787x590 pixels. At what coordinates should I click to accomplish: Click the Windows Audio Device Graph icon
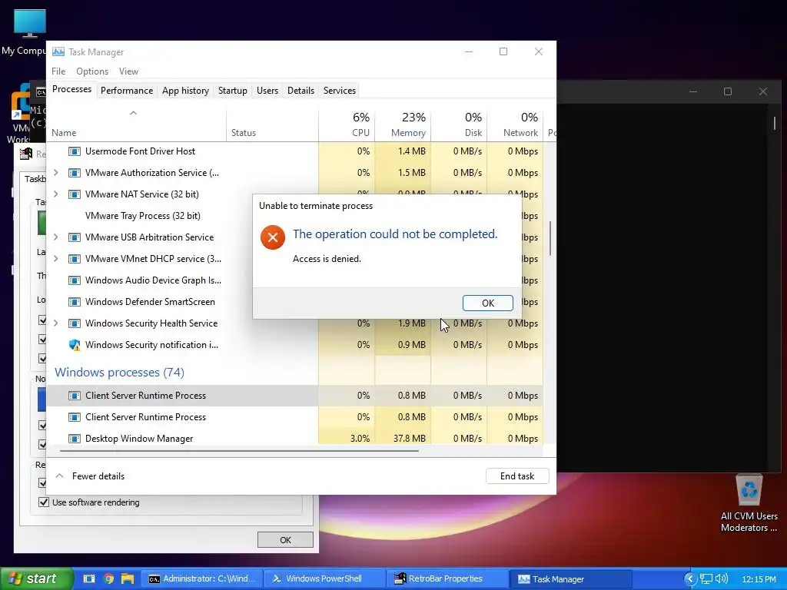(x=75, y=280)
